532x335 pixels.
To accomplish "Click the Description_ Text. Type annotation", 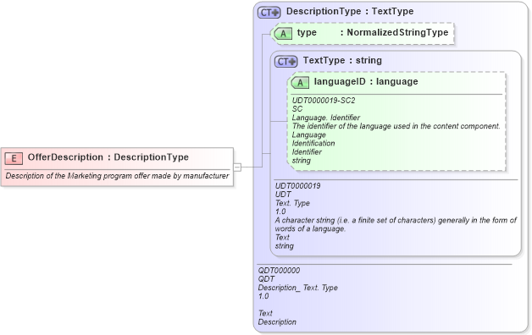I will click(x=297, y=288).
